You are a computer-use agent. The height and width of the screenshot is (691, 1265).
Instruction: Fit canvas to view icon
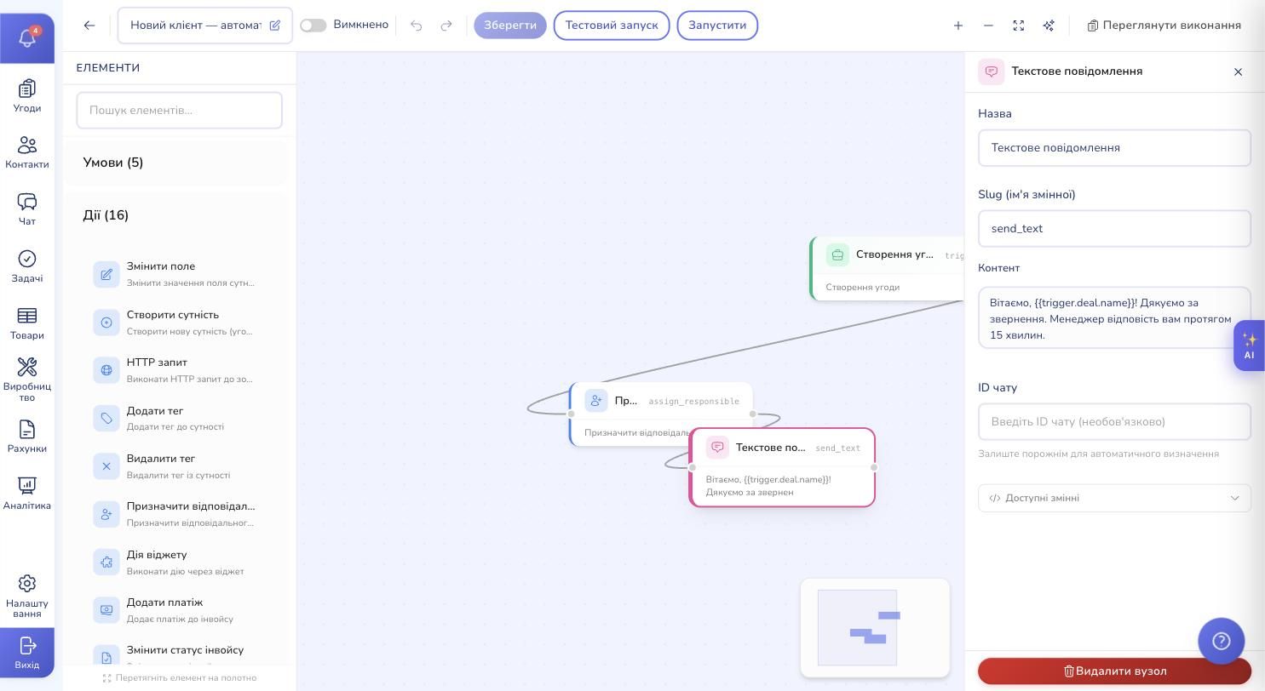coord(1019,26)
